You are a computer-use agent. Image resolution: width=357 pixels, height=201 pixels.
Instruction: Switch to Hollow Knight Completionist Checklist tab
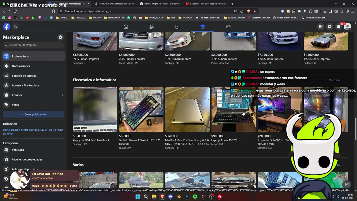click(114, 4)
